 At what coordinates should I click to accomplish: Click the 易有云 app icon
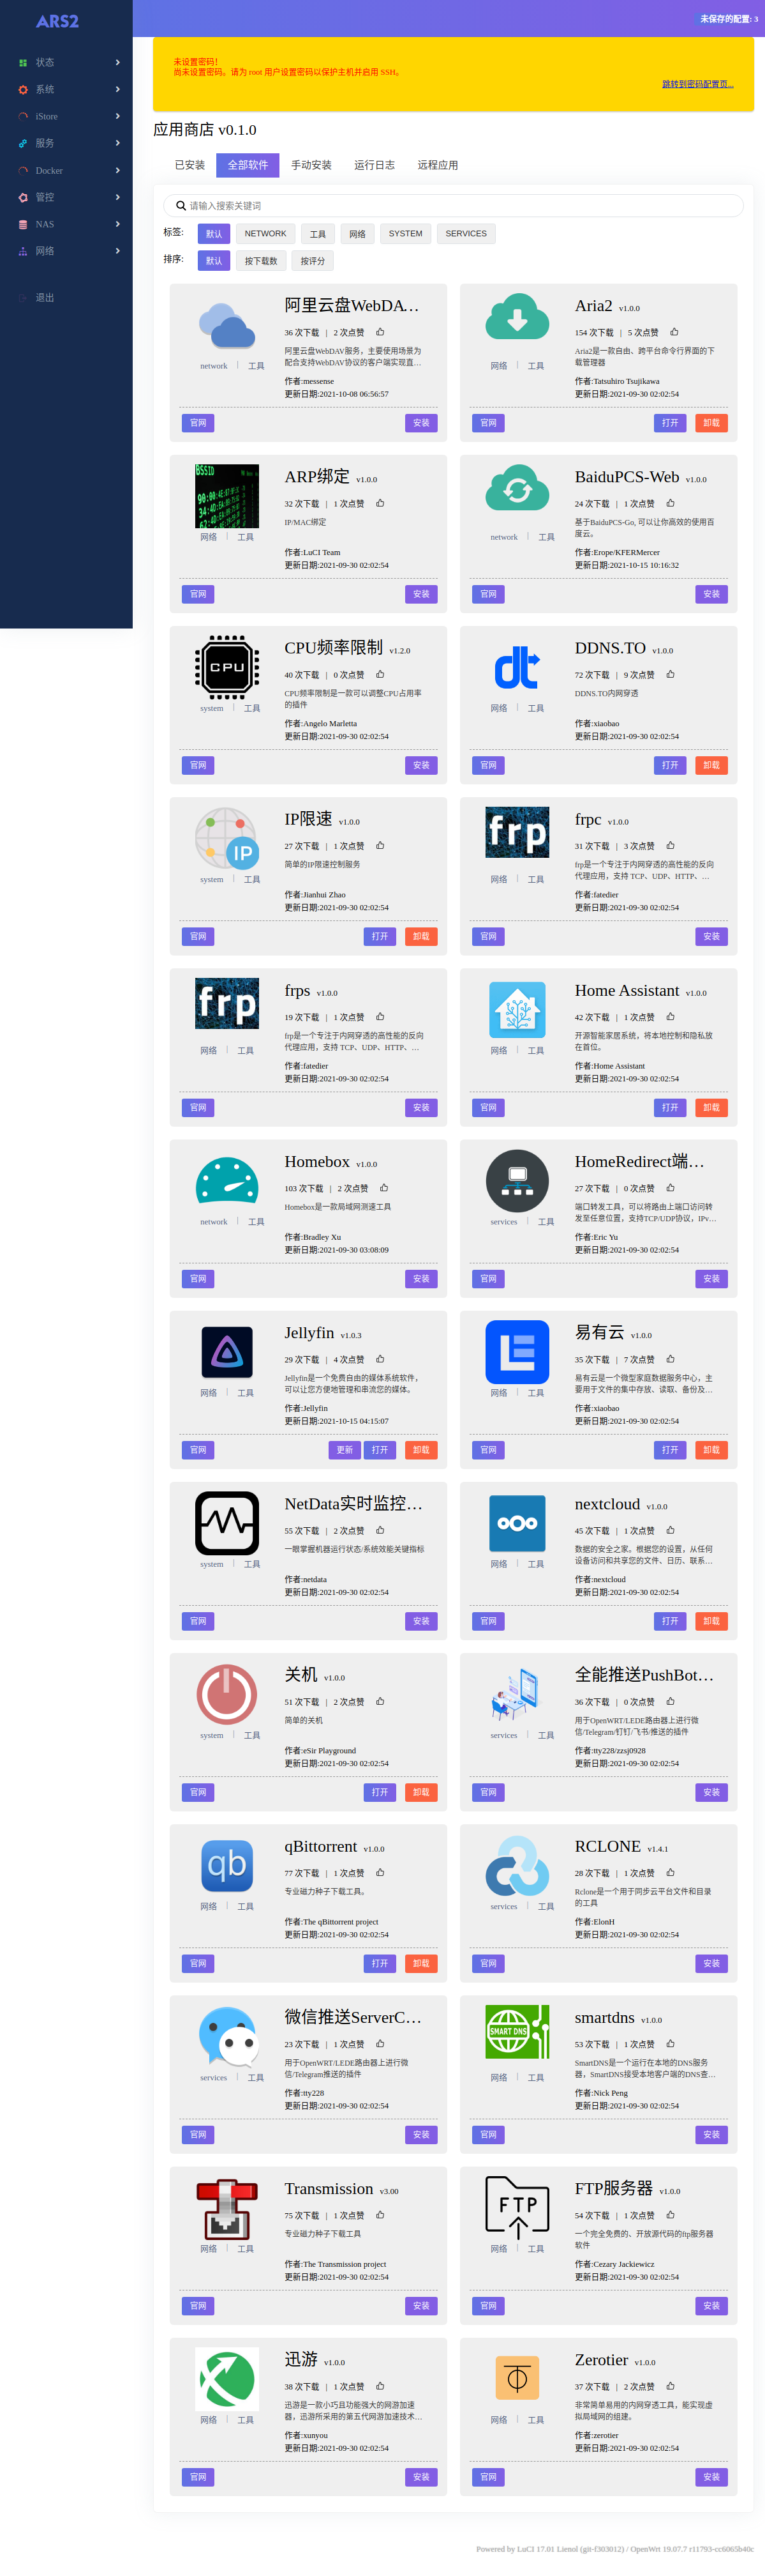517,1352
